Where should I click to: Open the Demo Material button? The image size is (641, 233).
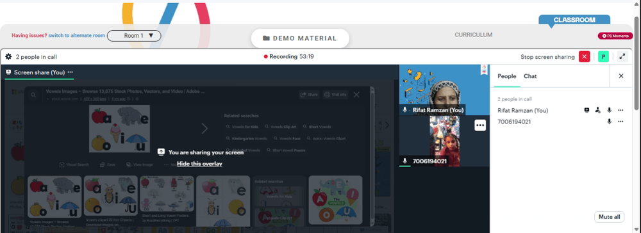300,38
